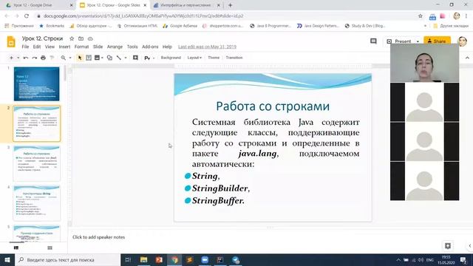Print the presentation
This screenshot has height=266, width=473.
click(43, 58)
